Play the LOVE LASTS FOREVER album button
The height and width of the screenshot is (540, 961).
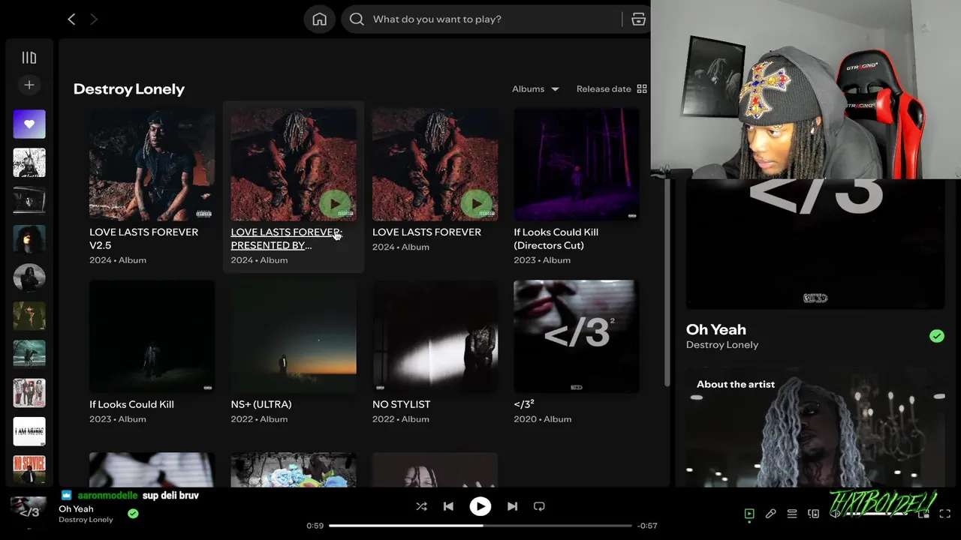pos(476,203)
